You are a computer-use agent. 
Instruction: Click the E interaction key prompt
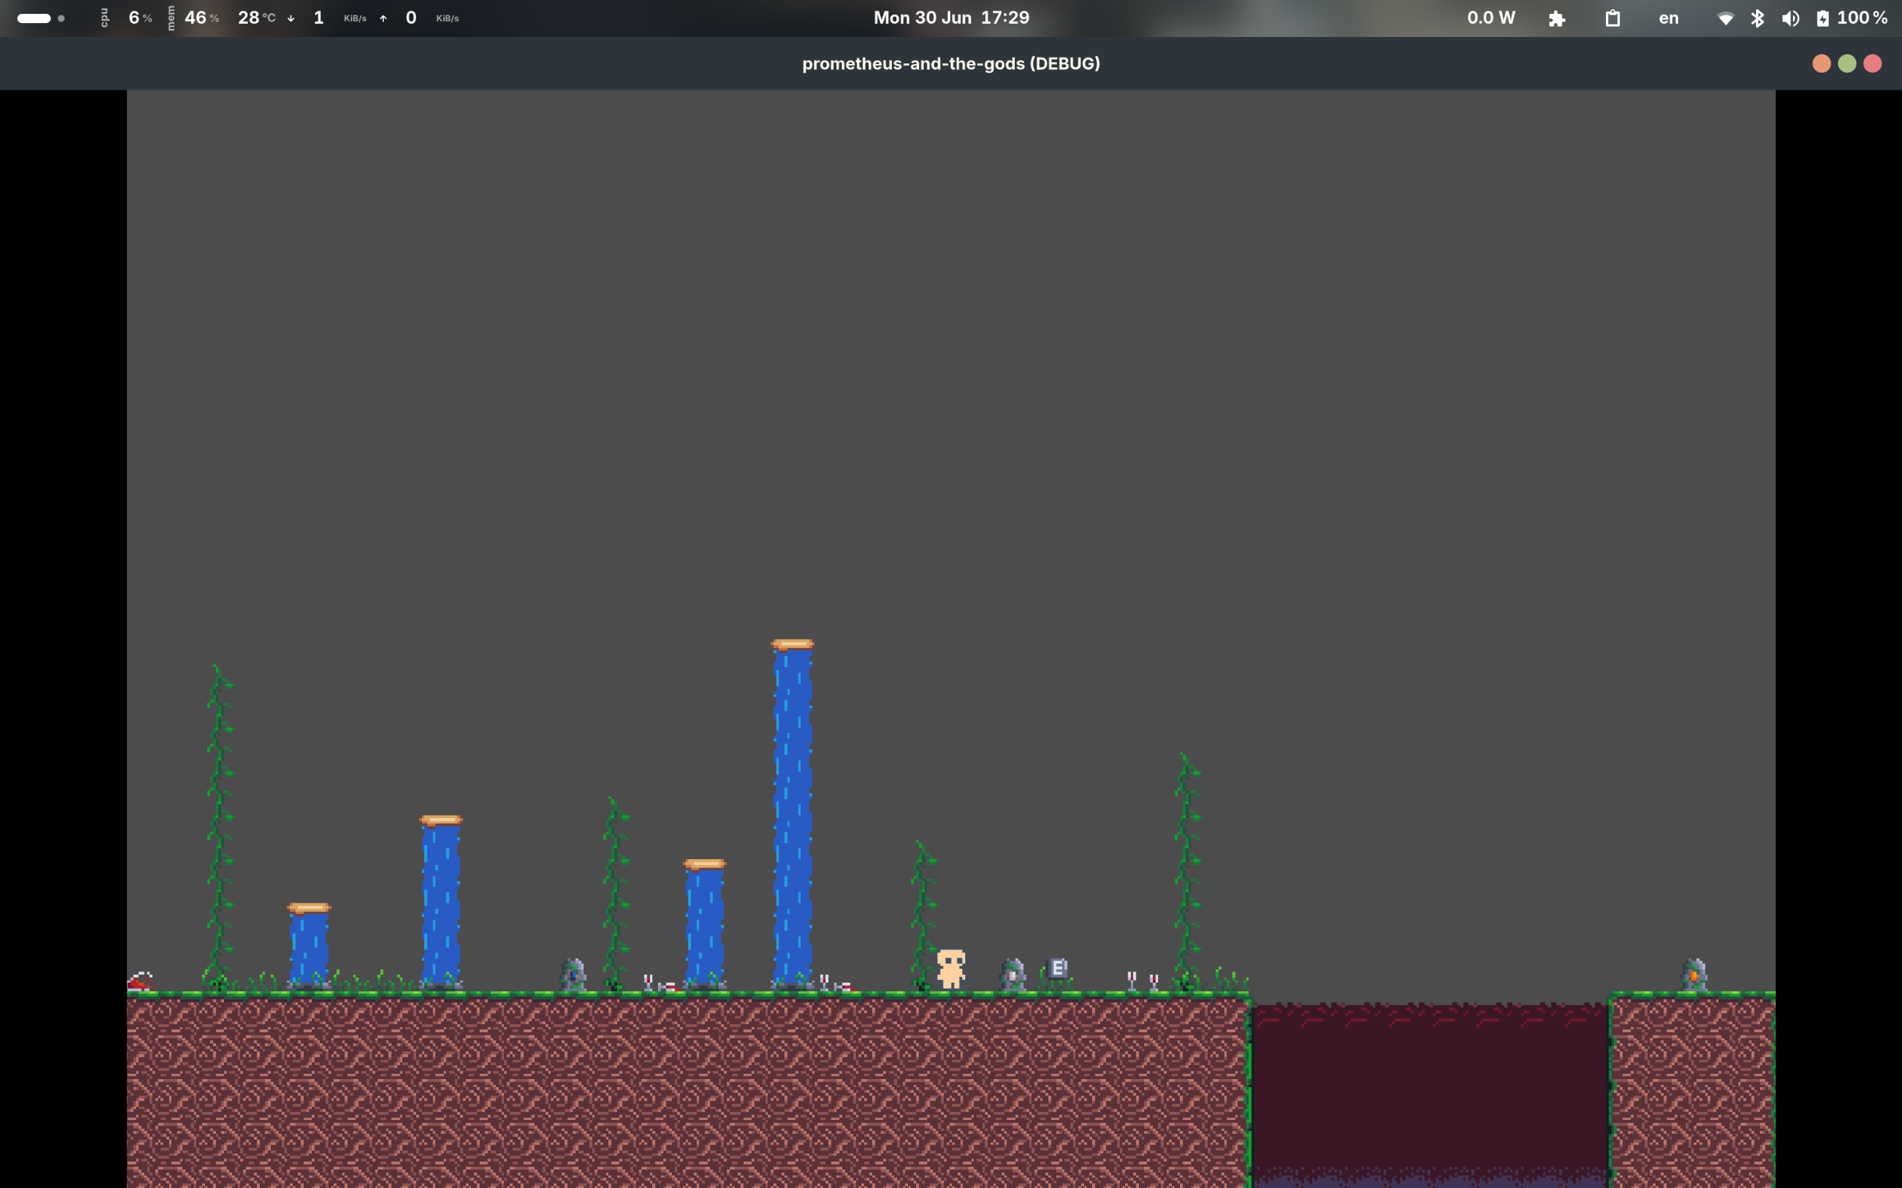[x=1058, y=968]
